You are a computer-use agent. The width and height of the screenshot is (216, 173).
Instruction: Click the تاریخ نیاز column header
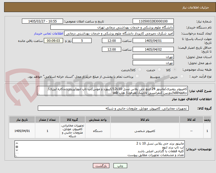pos(22,120)
